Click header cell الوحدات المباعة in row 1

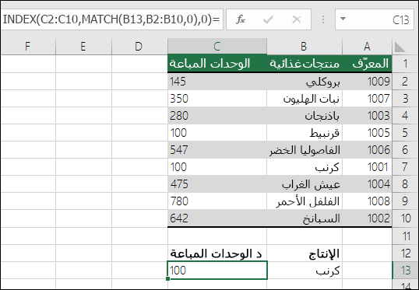click(x=217, y=64)
